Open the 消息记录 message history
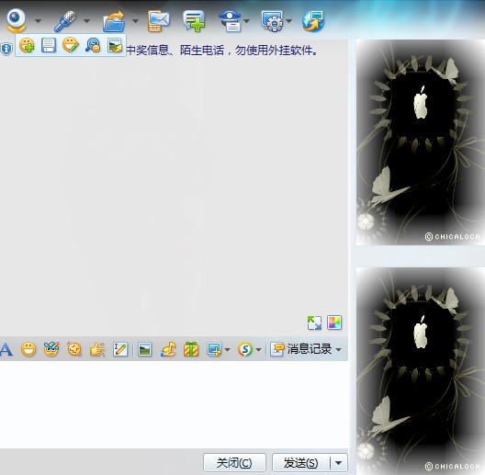Viewport: 485px width, 475px height. 301,349
